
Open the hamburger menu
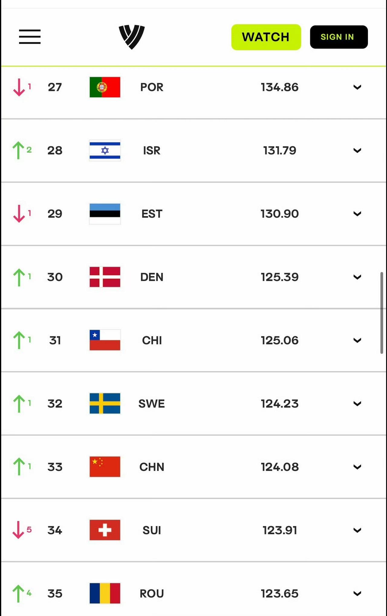[x=30, y=37]
